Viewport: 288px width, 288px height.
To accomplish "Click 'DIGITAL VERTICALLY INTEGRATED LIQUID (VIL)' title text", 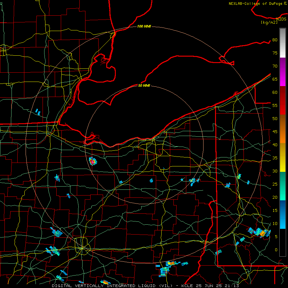I will point(112,286).
